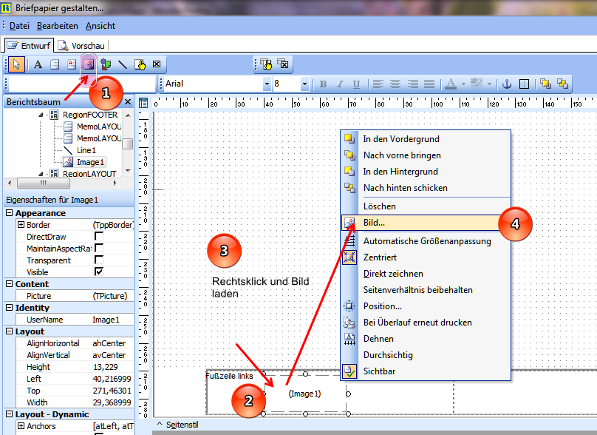
Task: Choose Nach hinten schicken
Action: tap(426, 188)
